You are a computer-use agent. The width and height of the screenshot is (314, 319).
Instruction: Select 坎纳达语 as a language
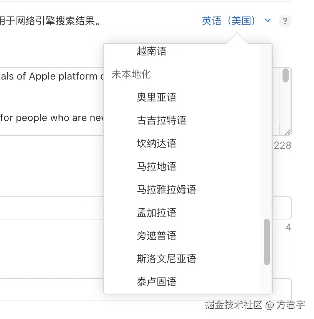click(156, 143)
